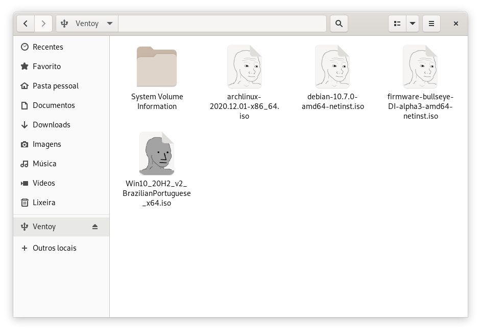Open the search with magnifier icon
The height and width of the screenshot is (332, 481).
[339, 24]
